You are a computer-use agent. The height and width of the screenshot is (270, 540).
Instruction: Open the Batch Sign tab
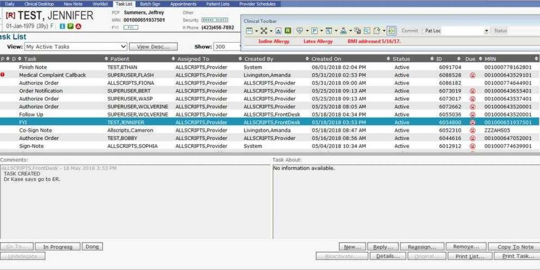[150, 4]
